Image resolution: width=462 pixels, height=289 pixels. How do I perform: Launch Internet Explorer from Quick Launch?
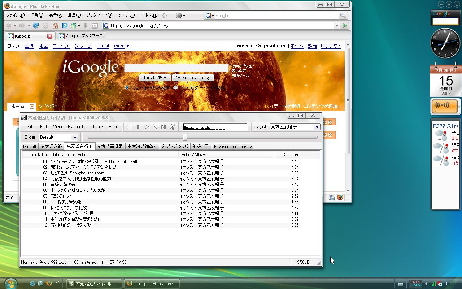(x=32, y=284)
